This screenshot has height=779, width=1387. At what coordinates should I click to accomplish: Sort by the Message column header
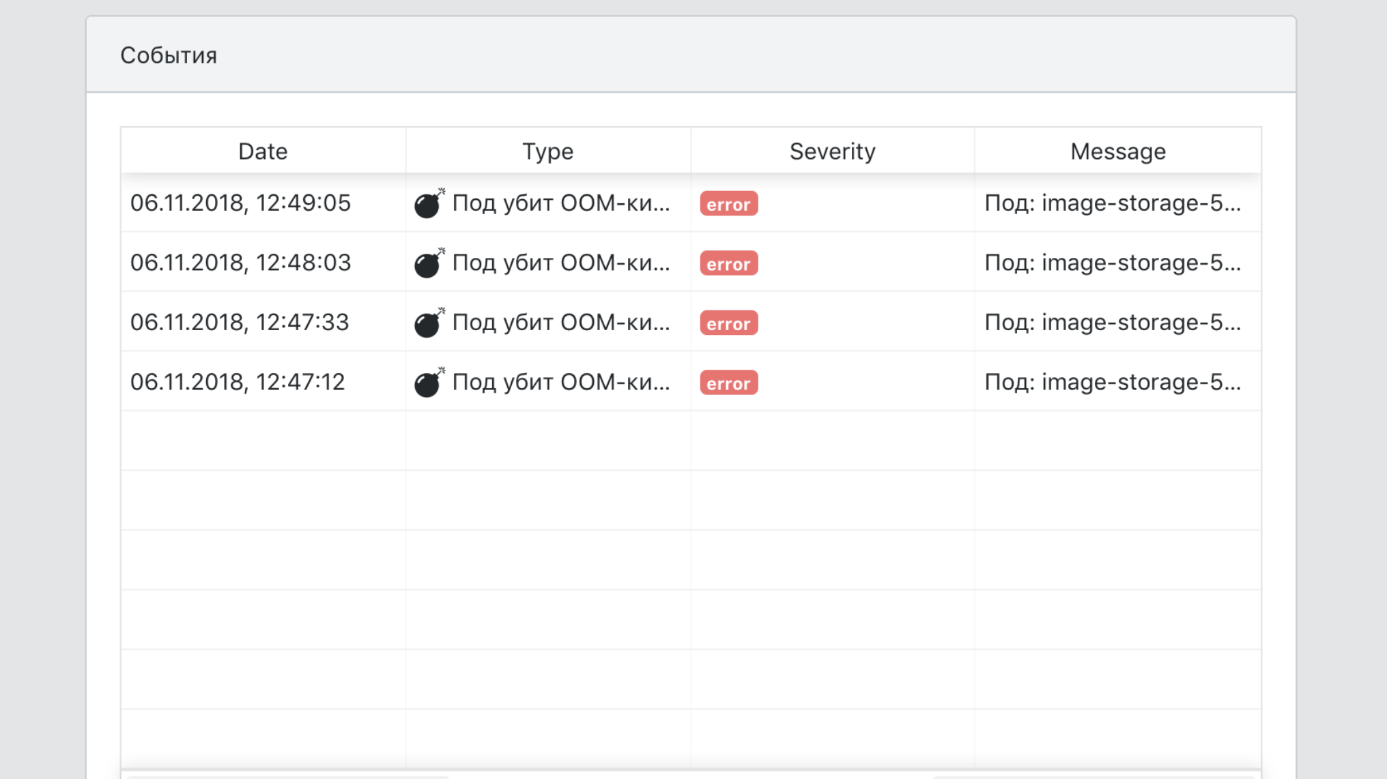[1117, 151]
